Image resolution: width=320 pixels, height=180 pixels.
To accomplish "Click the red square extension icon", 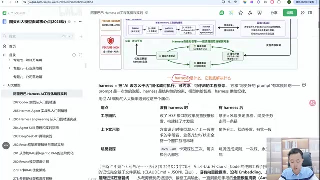I will [272, 2].
